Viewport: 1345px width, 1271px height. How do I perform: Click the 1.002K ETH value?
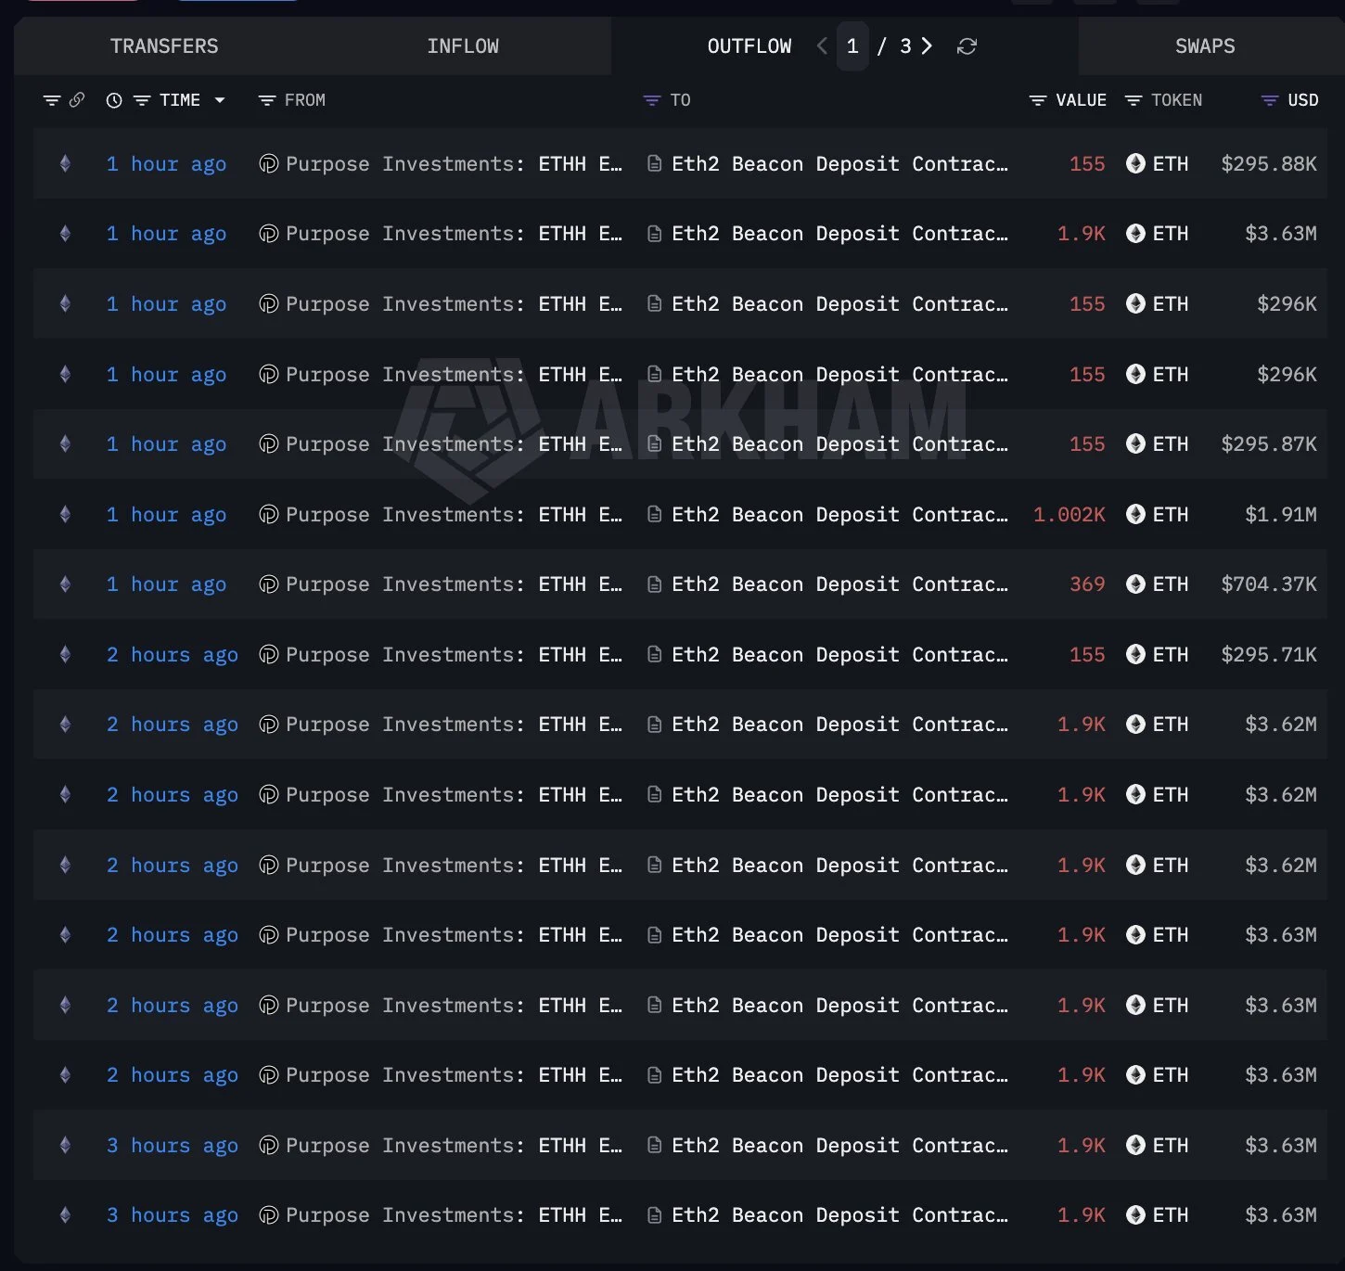coord(1070,515)
